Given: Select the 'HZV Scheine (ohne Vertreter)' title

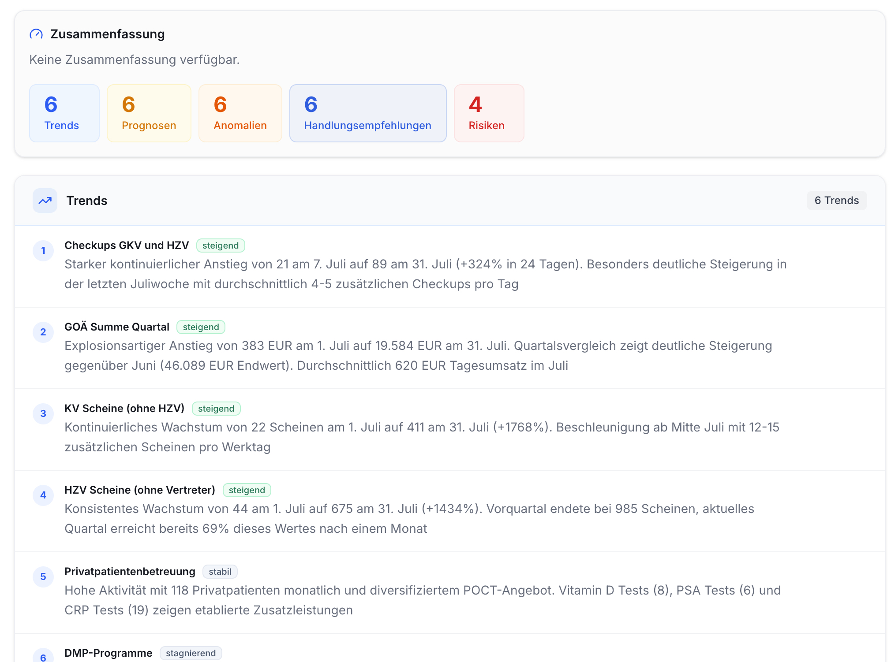Looking at the screenshot, I should coord(140,490).
